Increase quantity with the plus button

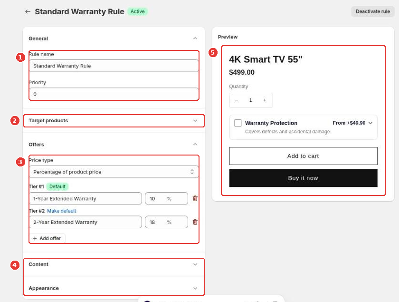tap(265, 100)
